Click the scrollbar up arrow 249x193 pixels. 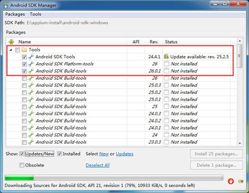tap(240, 41)
